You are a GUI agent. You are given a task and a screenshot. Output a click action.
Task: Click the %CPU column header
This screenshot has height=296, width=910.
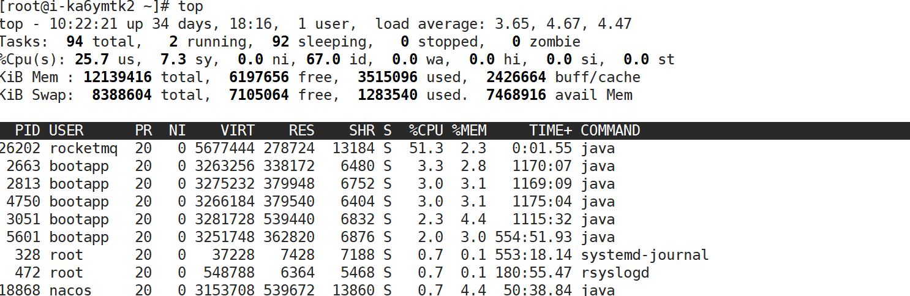pyautogui.click(x=426, y=131)
